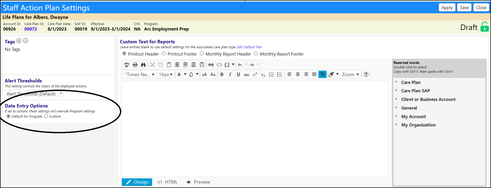This screenshot has height=188, width=491.
Task: Expand Client or Business Account node
Action: coord(396,99)
